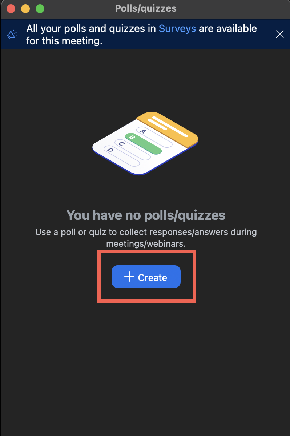The image size is (290, 436).
Task: Open the Surveys link
Action: click(x=177, y=28)
